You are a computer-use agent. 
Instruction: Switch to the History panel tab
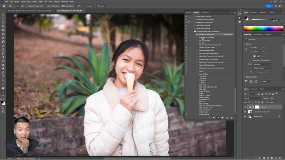188,12
